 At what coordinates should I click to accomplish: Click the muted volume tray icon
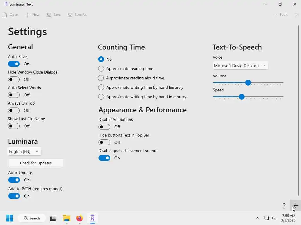coord(274,218)
